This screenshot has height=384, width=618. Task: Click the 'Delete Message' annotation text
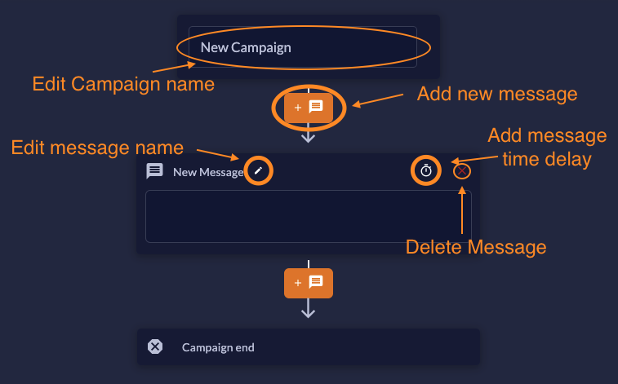476,247
